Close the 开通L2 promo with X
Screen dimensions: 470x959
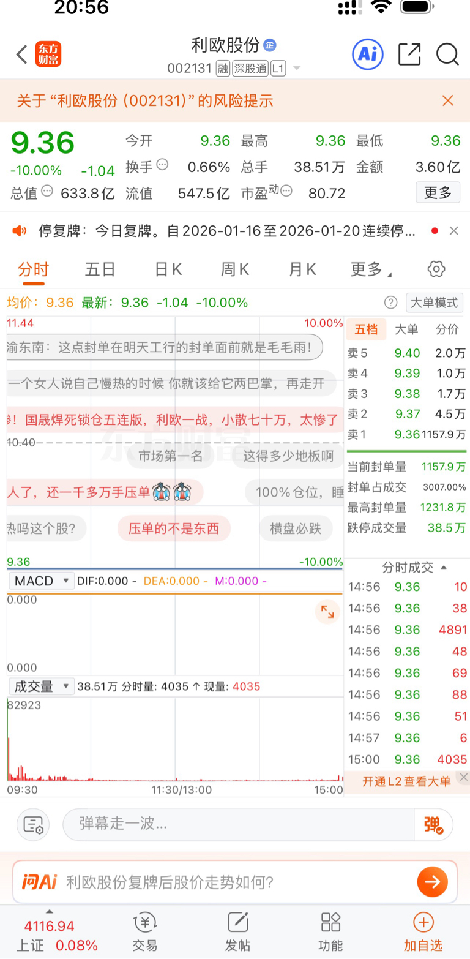[x=463, y=777]
